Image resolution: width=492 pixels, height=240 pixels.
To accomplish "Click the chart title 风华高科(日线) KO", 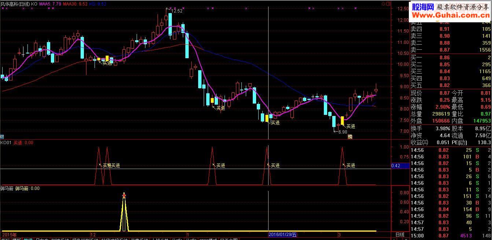I will coord(19,4).
